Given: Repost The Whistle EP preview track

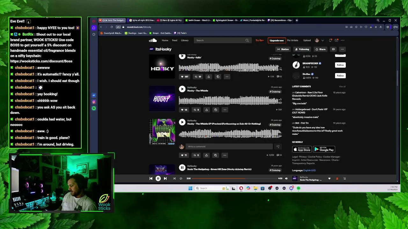Looking at the screenshot, I should (x=196, y=155).
